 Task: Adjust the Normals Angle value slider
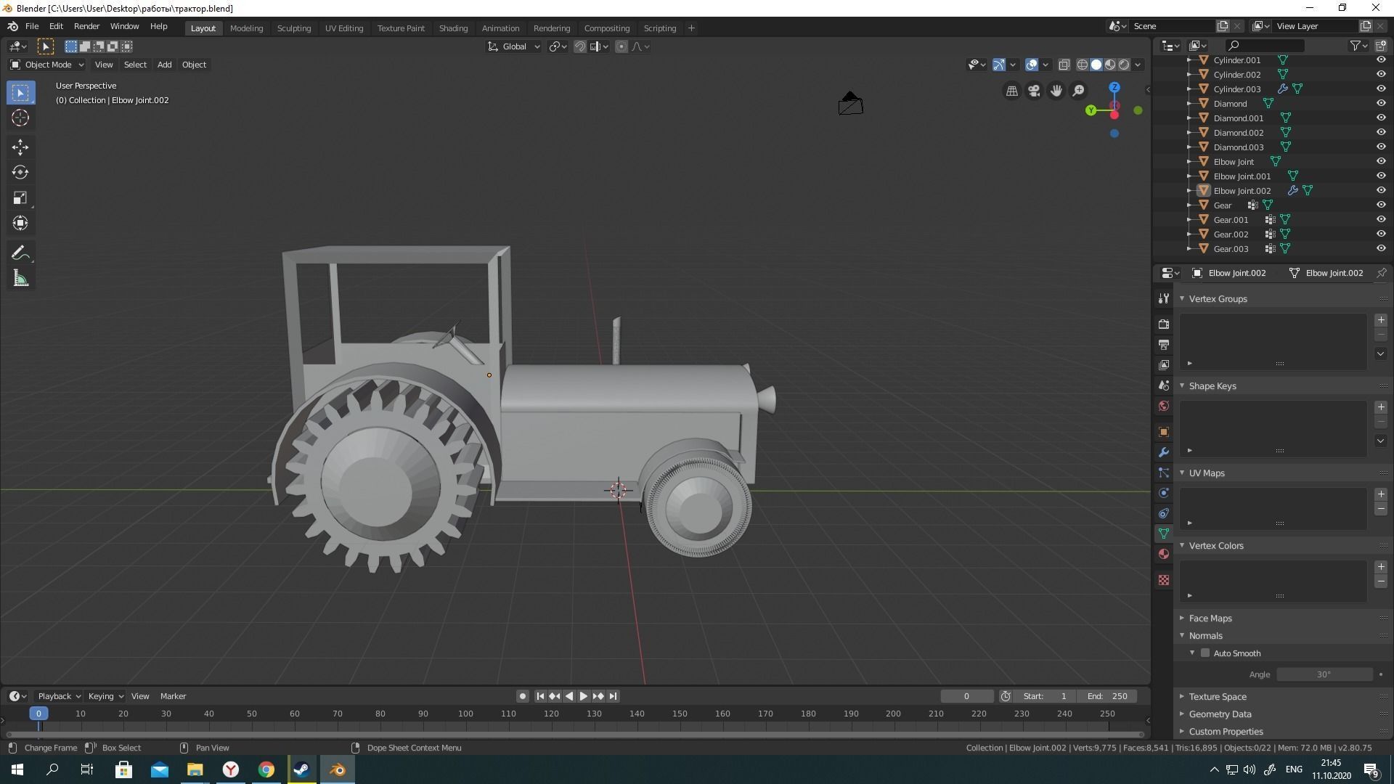[x=1324, y=674]
